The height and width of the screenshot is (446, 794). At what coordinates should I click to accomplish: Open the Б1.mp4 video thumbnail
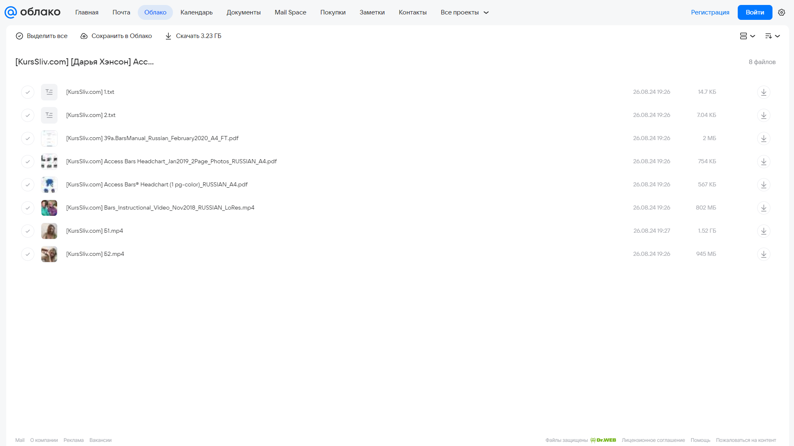pos(49,231)
